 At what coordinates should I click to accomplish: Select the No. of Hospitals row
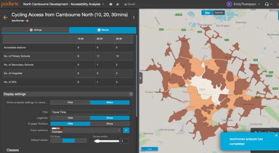pos(68,73)
